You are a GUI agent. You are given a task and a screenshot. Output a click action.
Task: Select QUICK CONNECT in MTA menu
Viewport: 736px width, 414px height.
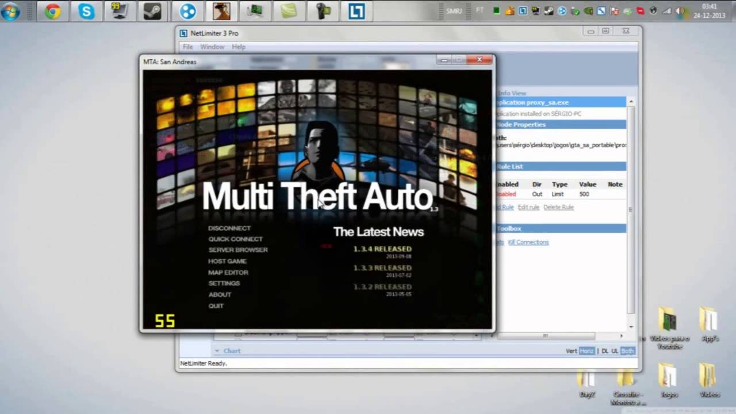(235, 239)
